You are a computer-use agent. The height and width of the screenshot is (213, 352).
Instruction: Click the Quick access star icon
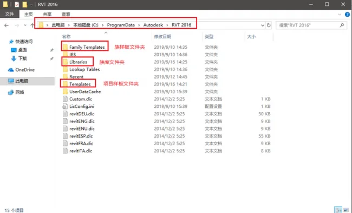pyautogui.click(x=11, y=42)
